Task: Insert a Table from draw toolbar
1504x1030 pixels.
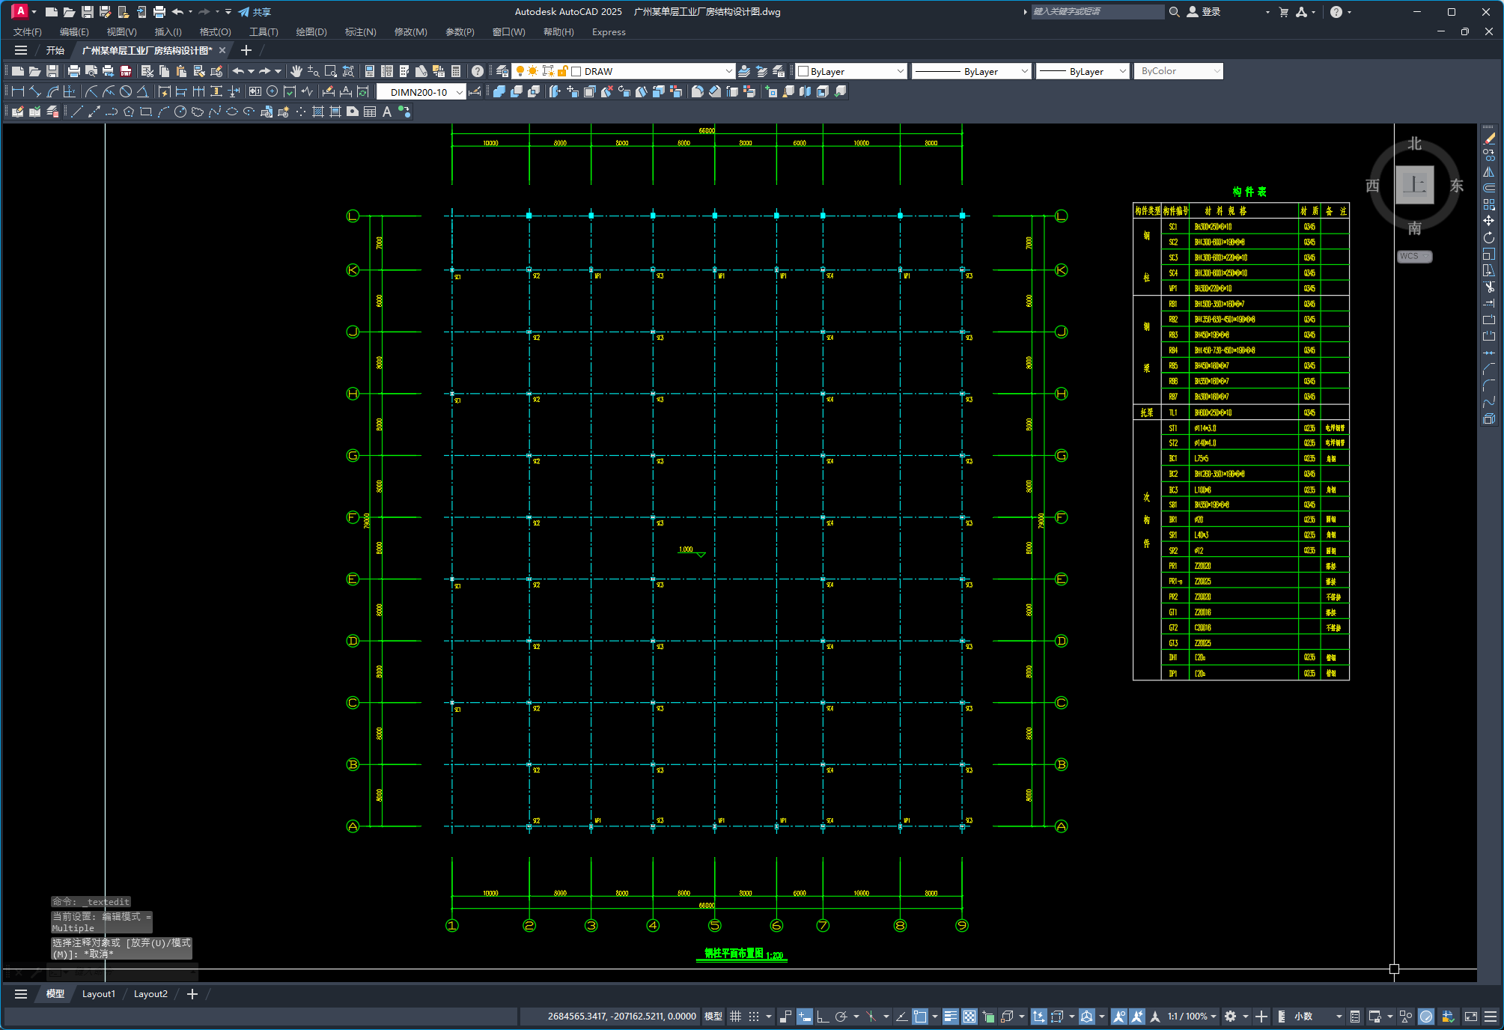Action: (370, 112)
